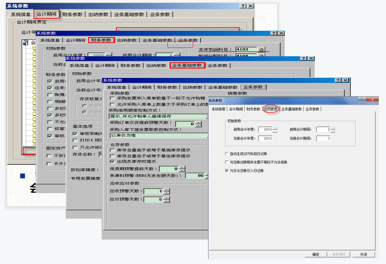The height and width of the screenshot is (264, 386).
Task: Click the 确定 button
Action: pos(315,254)
